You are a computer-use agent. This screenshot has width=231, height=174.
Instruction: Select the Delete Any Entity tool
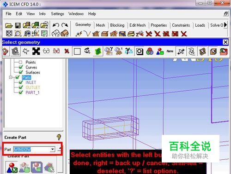pos(184,34)
